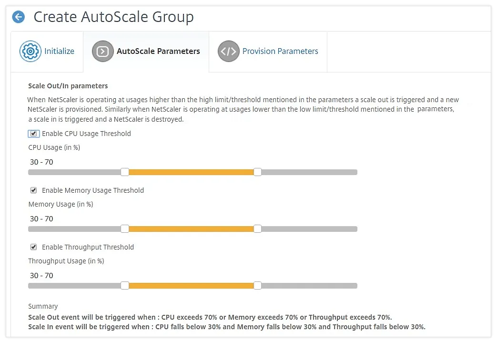The width and height of the screenshot is (497, 343).
Task: Click the Throughput Usage low slider handle
Action: point(125,286)
